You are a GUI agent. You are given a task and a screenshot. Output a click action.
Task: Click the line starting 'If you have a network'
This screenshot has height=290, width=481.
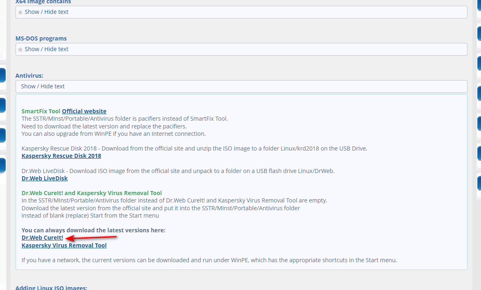pyautogui.click(x=209, y=260)
